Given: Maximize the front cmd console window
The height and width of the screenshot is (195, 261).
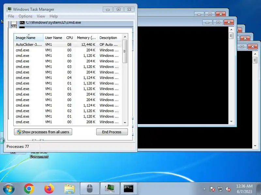Looking at the screenshot, I should pos(218,22).
